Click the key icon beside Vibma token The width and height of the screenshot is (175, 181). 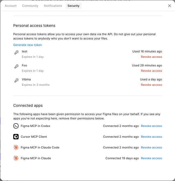click(16, 80)
